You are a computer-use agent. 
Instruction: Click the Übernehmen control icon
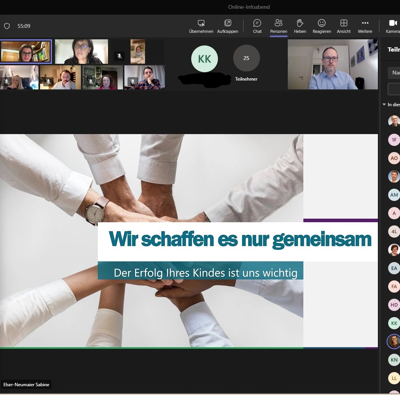[x=201, y=23]
